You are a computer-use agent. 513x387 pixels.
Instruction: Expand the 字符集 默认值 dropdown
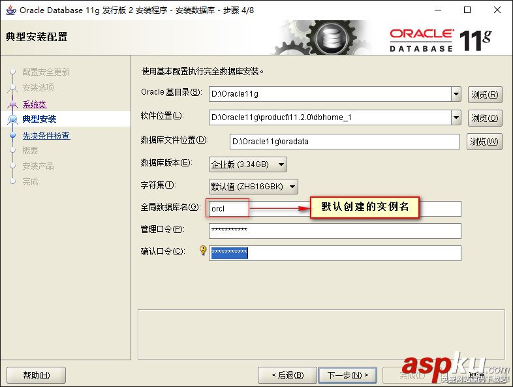(253, 187)
